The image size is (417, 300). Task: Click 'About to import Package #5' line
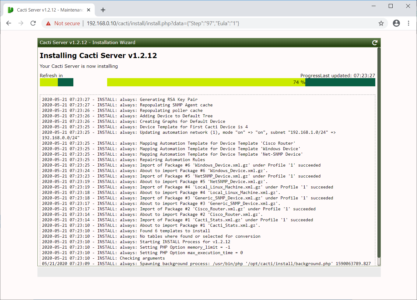[155, 182]
